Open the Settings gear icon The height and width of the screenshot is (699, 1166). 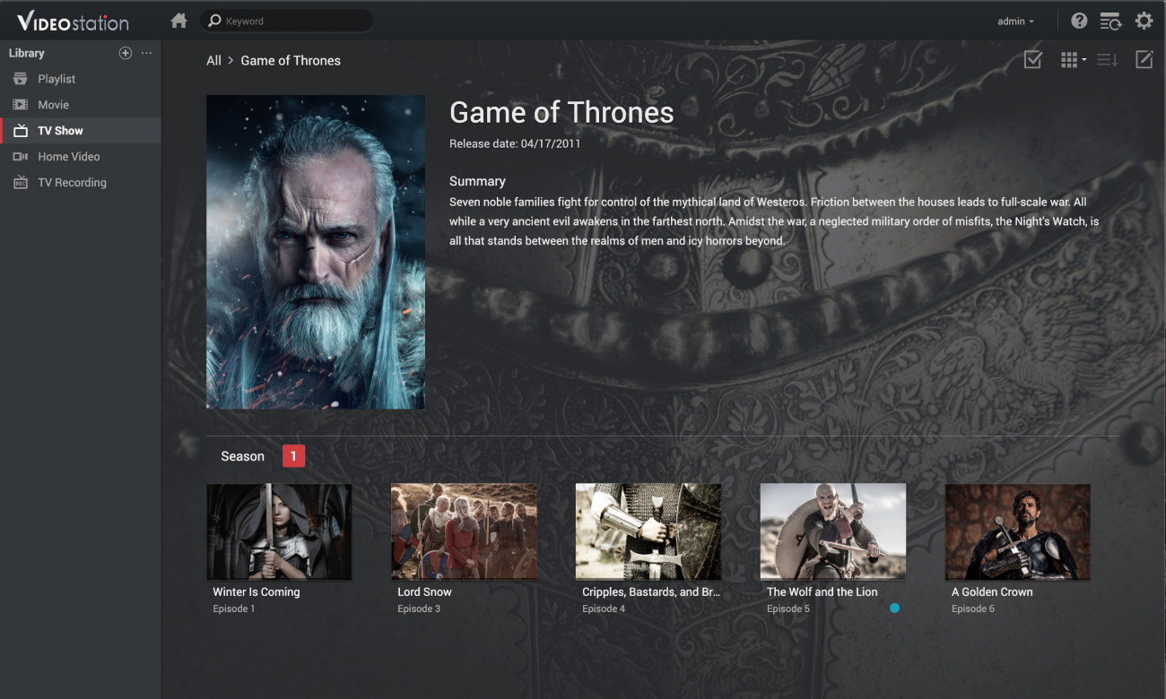click(1144, 21)
